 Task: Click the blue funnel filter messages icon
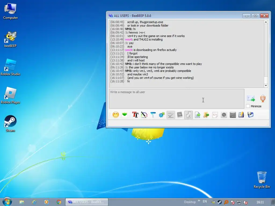(153, 115)
